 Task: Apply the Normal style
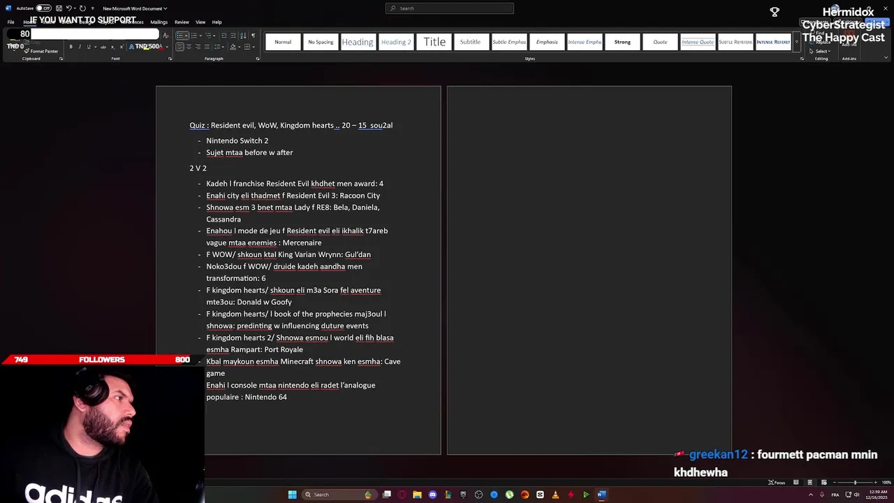pyautogui.click(x=283, y=42)
